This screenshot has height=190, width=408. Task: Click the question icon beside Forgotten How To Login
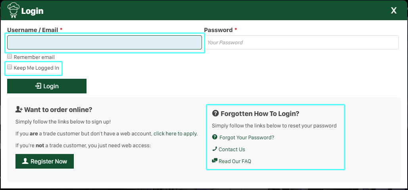point(216,114)
